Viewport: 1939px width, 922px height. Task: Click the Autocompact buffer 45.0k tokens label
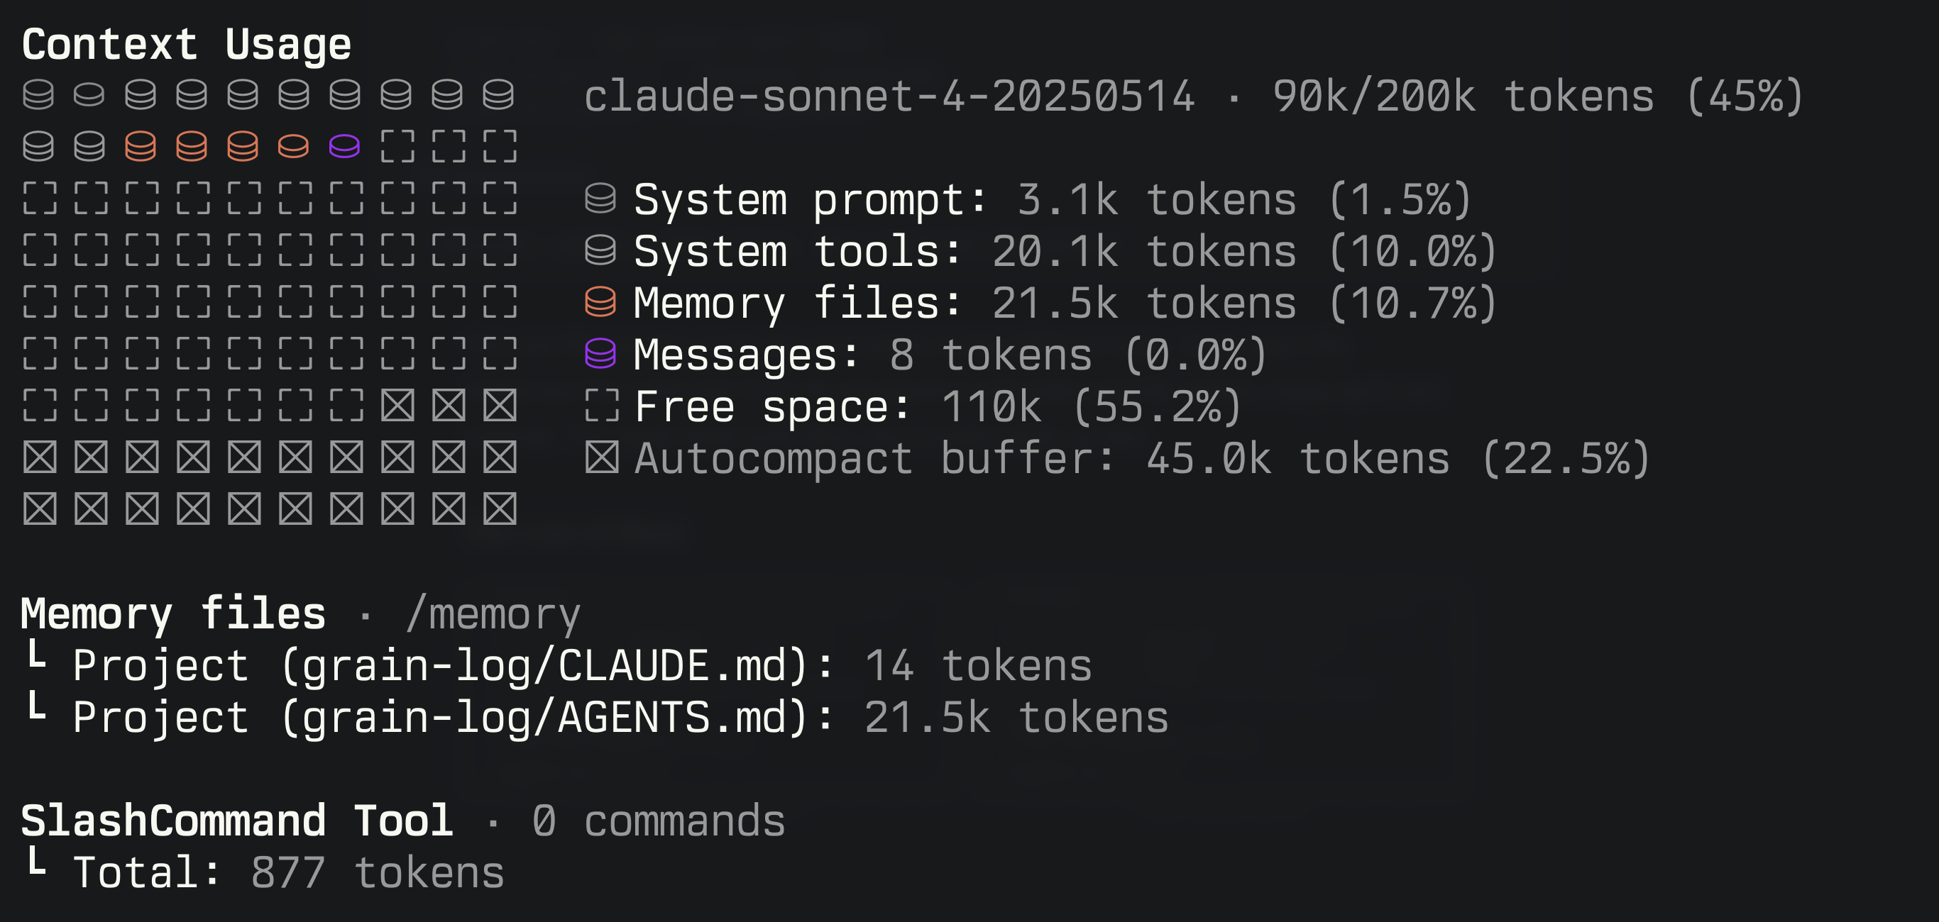1142,458
